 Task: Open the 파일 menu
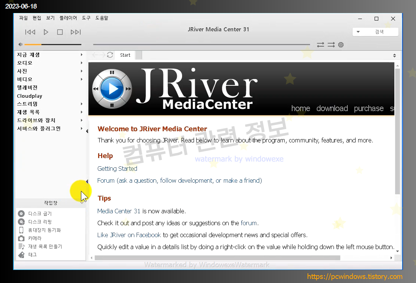coord(24,18)
